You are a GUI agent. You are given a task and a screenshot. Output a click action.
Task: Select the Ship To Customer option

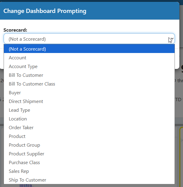click(89, 180)
